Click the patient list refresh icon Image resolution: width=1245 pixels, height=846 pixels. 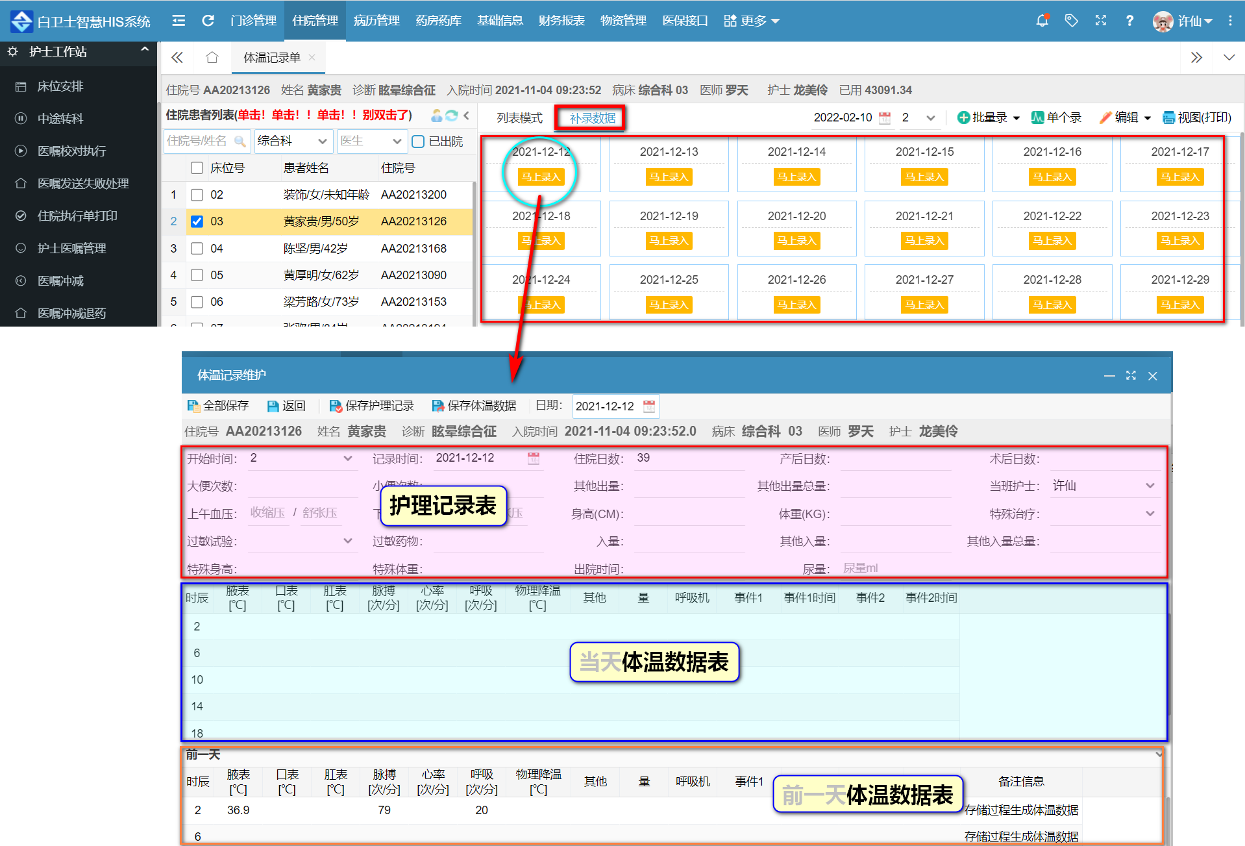point(451,116)
